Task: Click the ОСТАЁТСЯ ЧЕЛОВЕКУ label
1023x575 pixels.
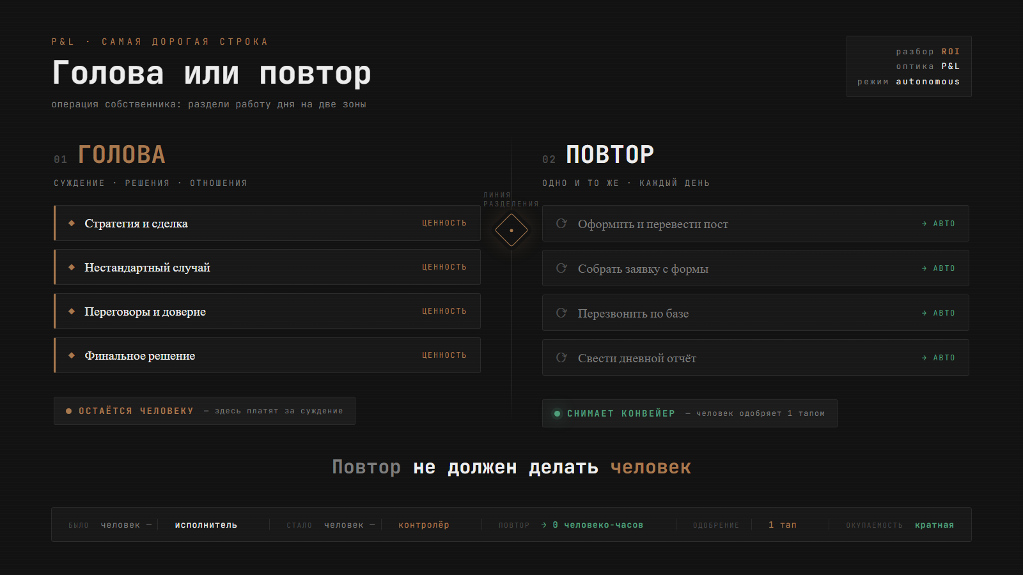Action: (136, 411)
